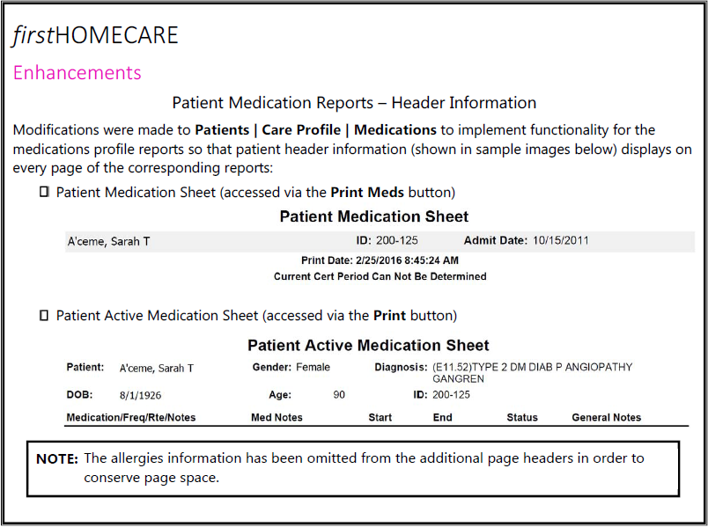This screenshot has height=527, width=708.
Task: Click the square bullet beside Patient Medication Sheet
Action: click(x=44, y=192)
